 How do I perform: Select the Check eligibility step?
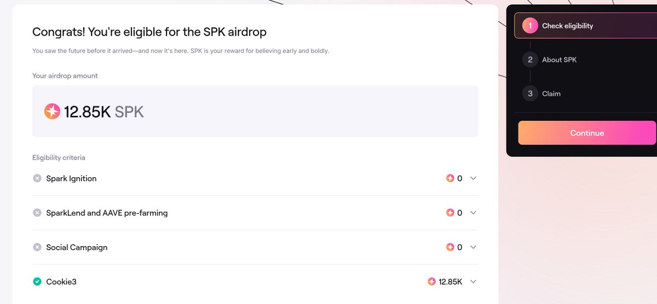[x=585, y=26]
